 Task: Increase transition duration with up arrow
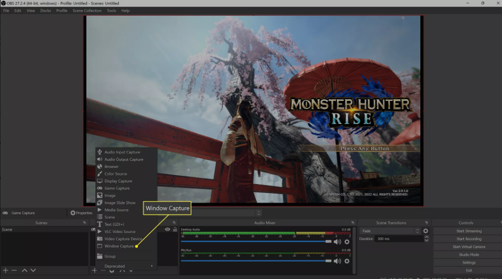coord(426,237)
